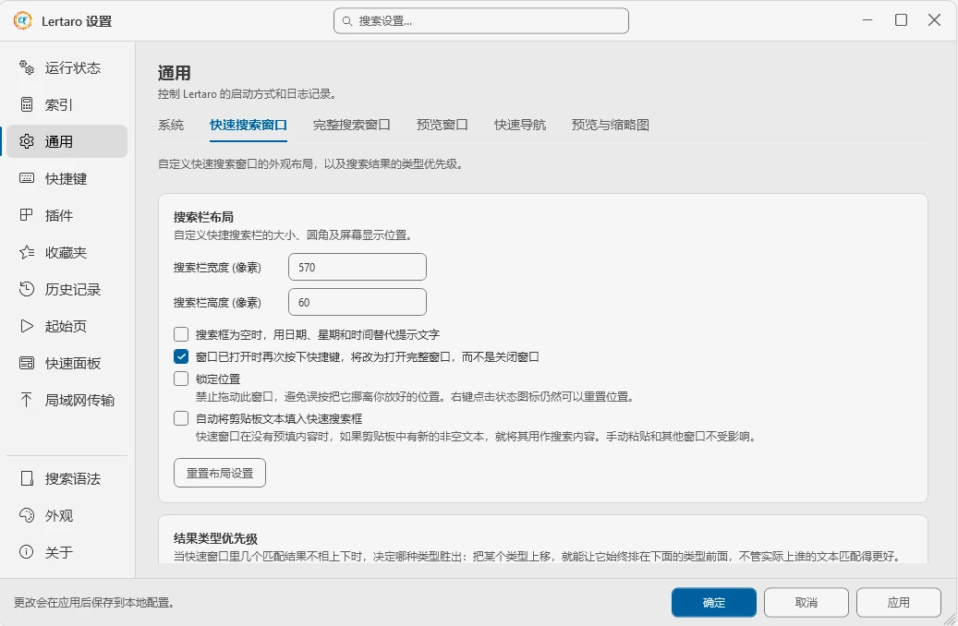
Task: Click the 收藏夹 star icon
Action: coord(26,252)
